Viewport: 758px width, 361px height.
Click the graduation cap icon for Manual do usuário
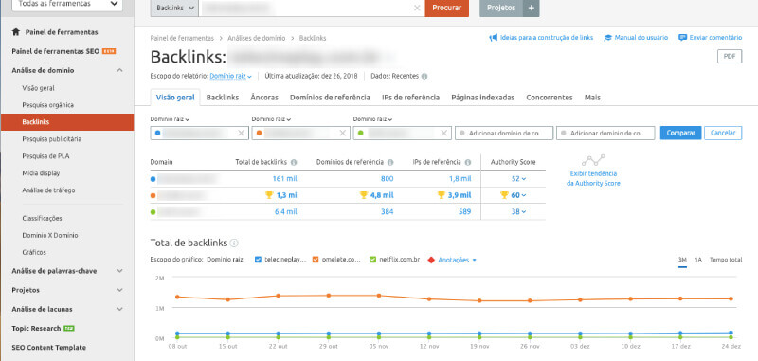pos(608,38)
